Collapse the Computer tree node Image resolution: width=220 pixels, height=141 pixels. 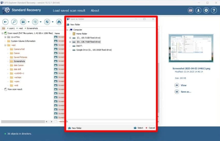(x=67, y=30)
